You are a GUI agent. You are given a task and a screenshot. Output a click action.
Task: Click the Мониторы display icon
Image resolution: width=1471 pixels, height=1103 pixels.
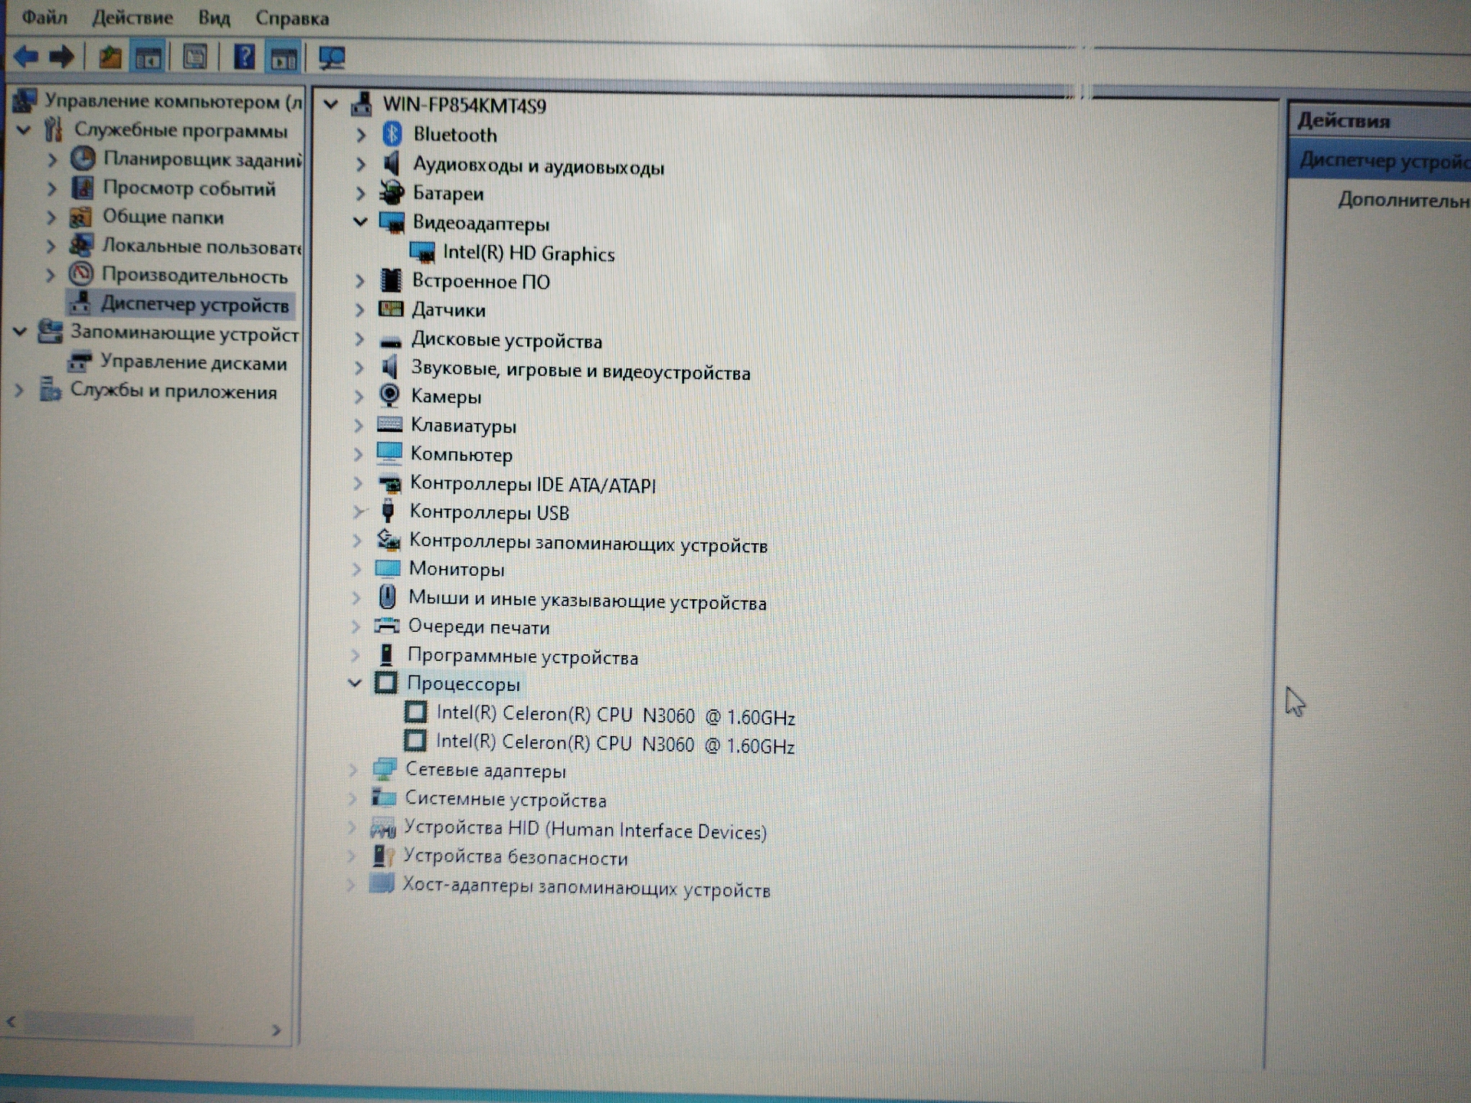coord(387,568)
